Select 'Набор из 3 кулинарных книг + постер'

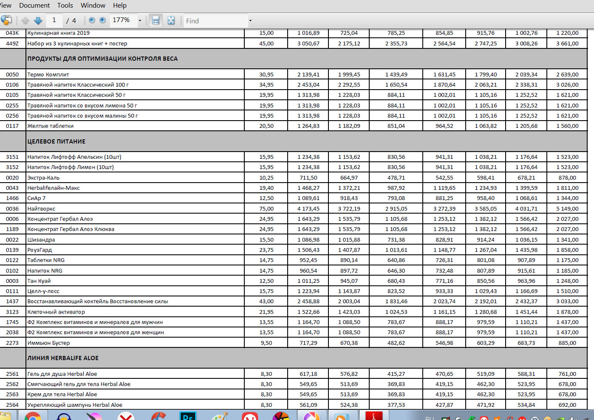point(77,43)
